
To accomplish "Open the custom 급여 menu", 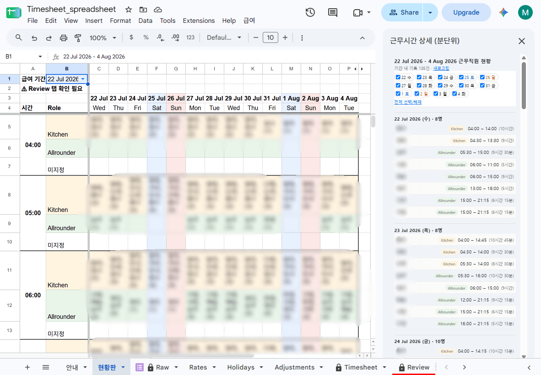I will 249,21.
